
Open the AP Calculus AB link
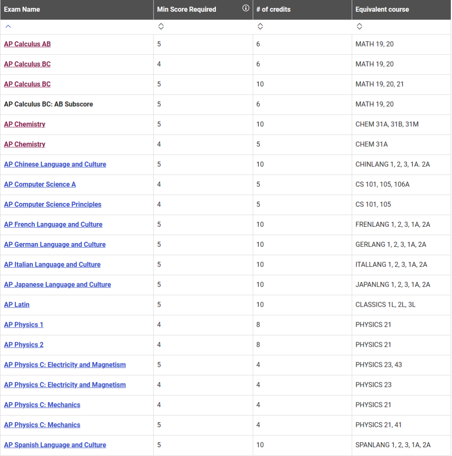27,44
